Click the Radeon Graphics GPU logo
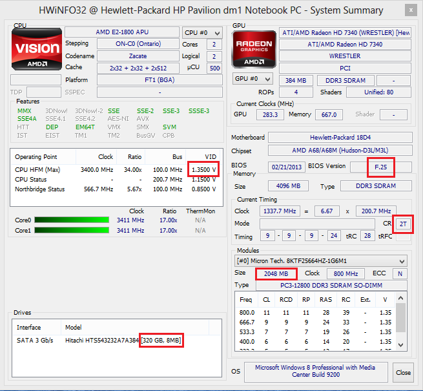Viewport: 423px width, 391px height. pyautogui.click(x=255, y=48)
